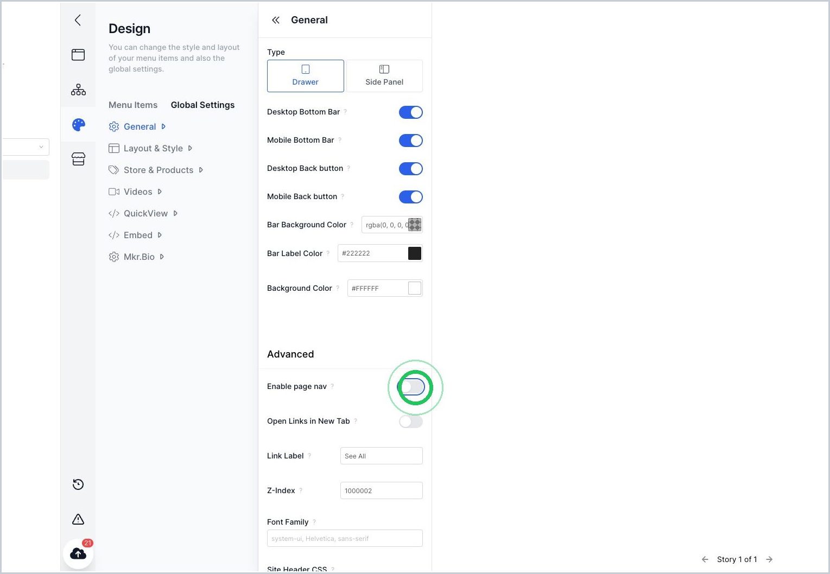Toggle Desktop Bottom Bar switch

tap(411, 112)
